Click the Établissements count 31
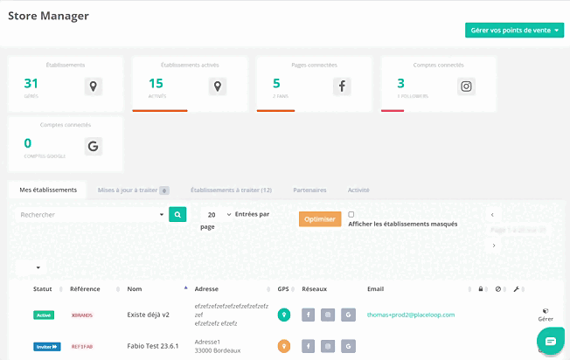The image size is (570, 360). [x=31, y=84]
